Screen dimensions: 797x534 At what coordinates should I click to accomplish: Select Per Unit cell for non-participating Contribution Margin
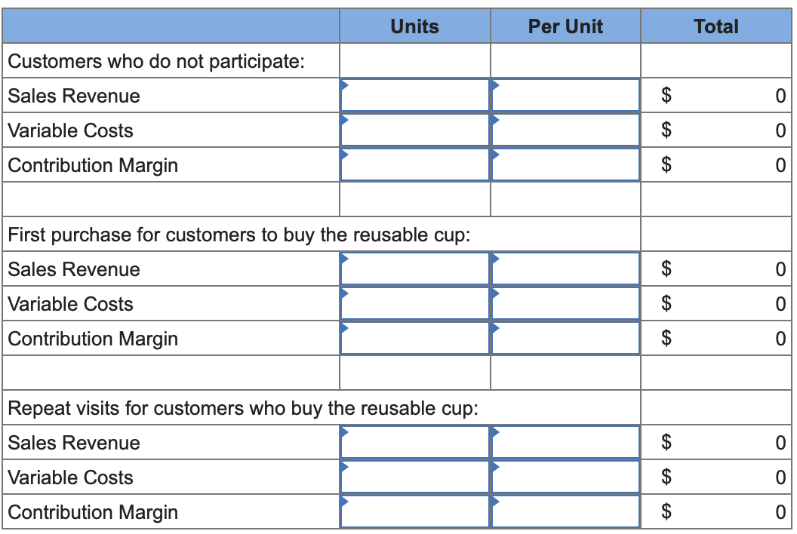(565, 164)
